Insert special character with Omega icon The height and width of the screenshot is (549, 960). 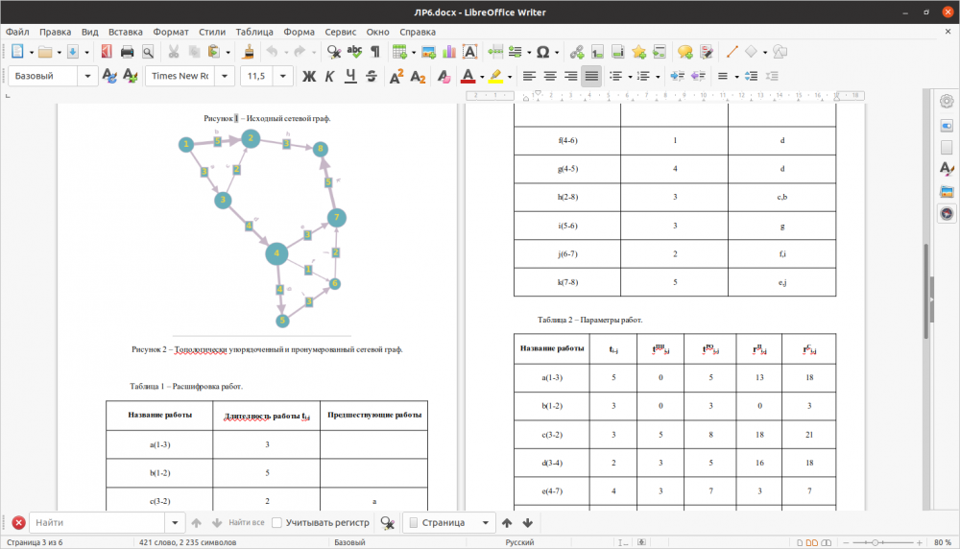tap(543, 52)
